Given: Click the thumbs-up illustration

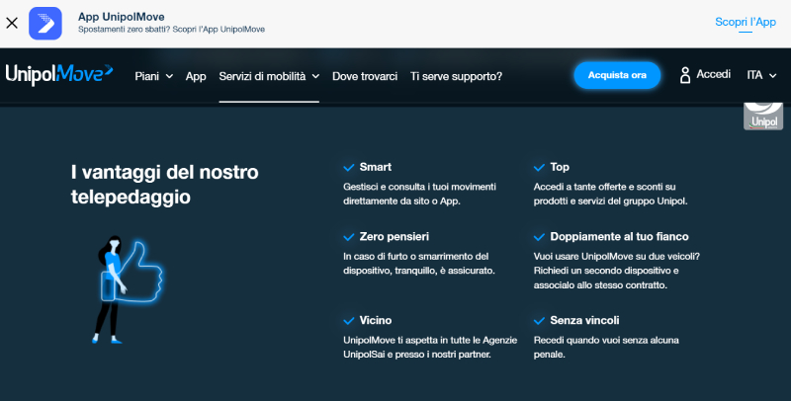Looking at the screenshot, I should (128, 289).
